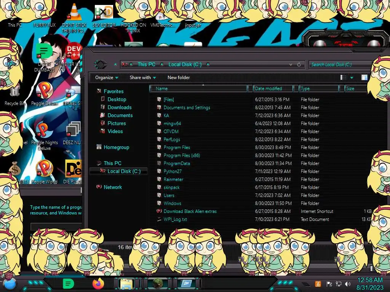
Task: Select Network in the navigation pane
Action: pos(113,187)
